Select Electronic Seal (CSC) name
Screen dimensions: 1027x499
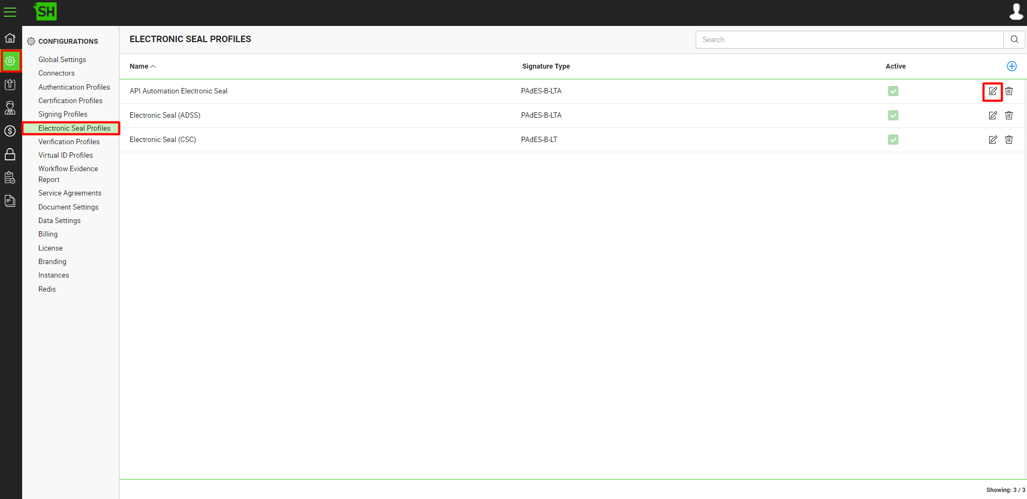[x=163, y=139]
